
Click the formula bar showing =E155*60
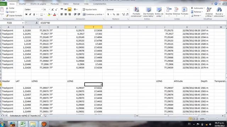click(x=132, y=23)
